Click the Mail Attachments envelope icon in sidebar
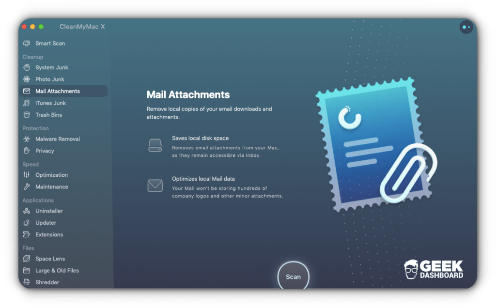496x308 pixels. point(27,91)
